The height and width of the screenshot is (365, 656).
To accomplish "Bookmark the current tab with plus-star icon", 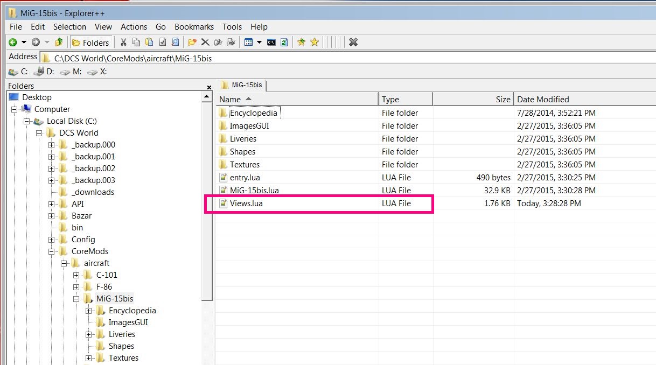I will (x=301, y=42).
